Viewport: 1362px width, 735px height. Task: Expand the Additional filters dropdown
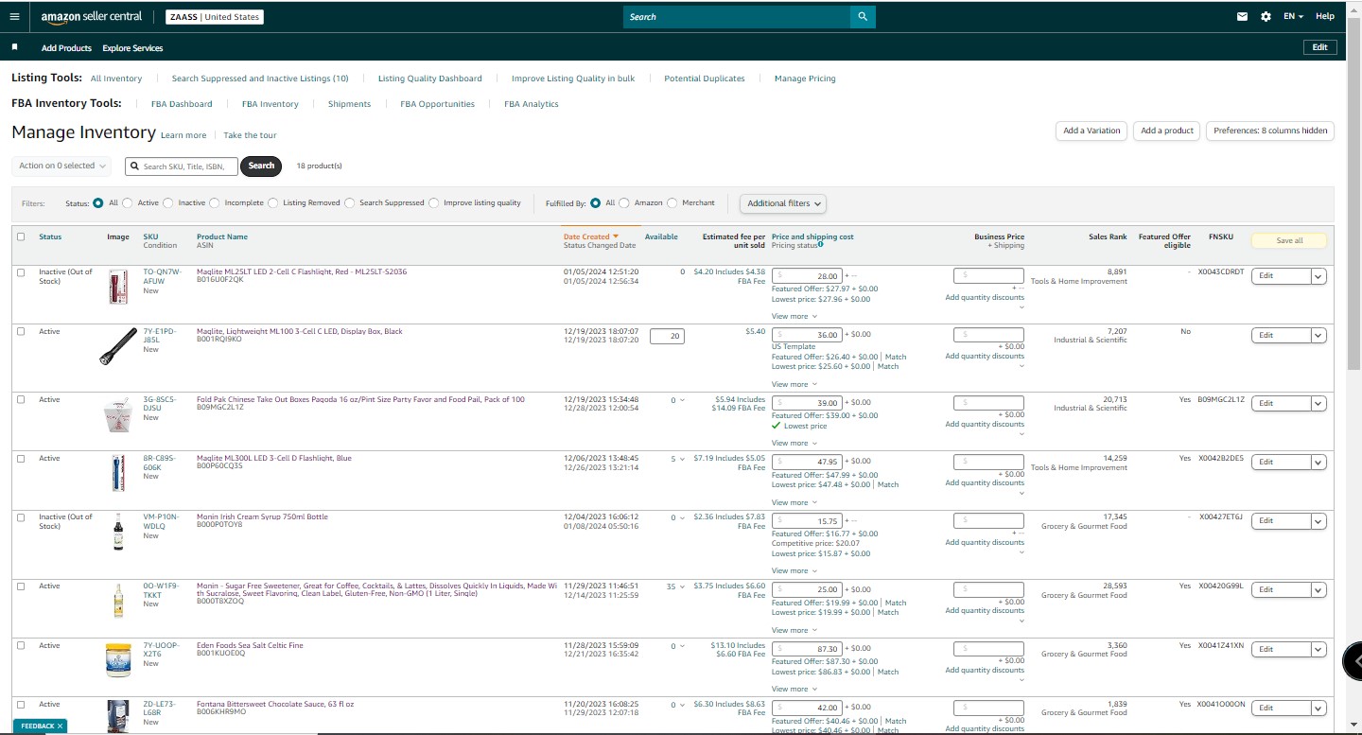[x=783, y=203]
